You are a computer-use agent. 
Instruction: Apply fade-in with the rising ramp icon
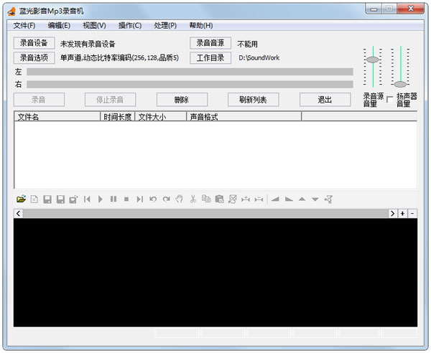(x=275, y=199)
